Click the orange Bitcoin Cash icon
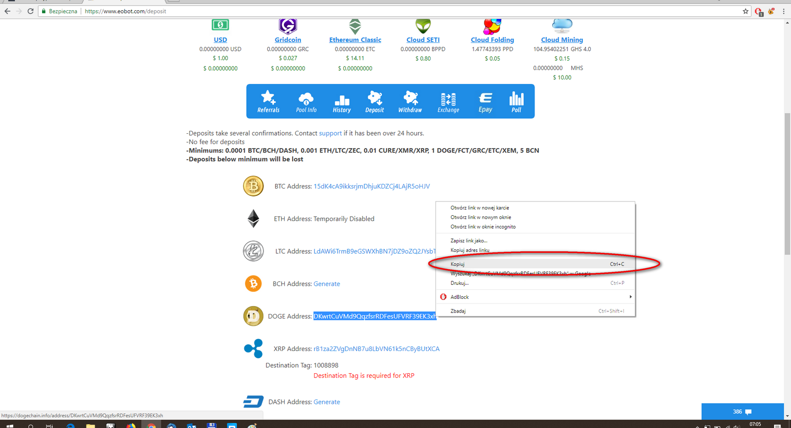This screenshot has width=791, height=428. [x=254, y=283]
